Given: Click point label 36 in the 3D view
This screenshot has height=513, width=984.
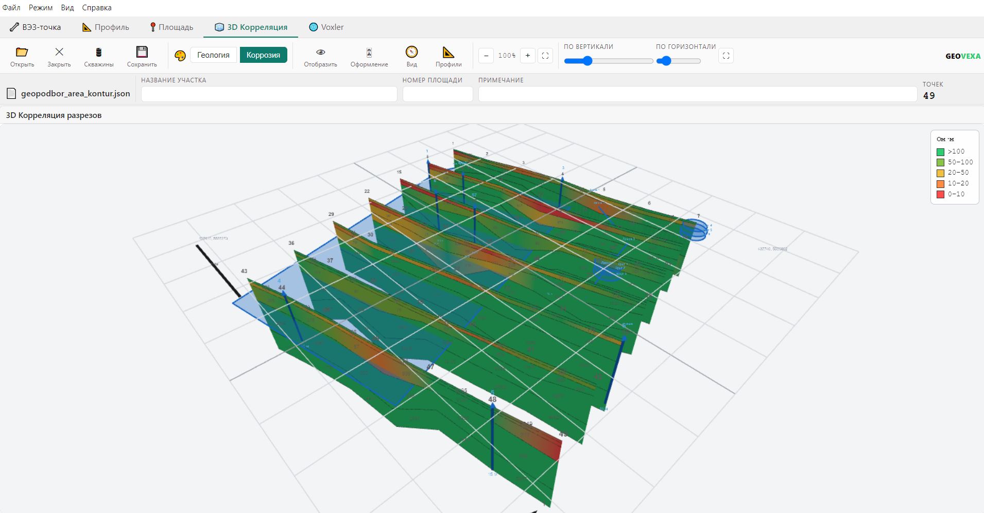Looking at the screenshot, I should [291, 243].
